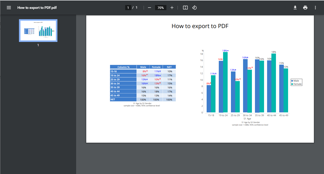Screen dimensions: 324x174
Task: Zoom out with the minus icon
Action: [x=149, y=8]
